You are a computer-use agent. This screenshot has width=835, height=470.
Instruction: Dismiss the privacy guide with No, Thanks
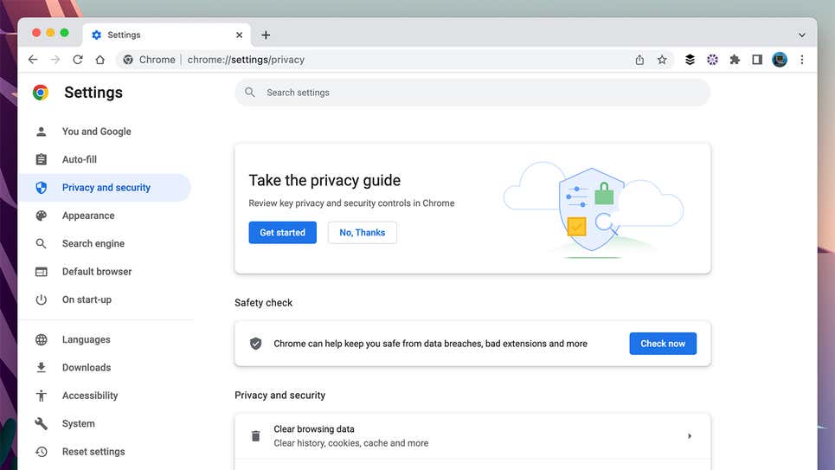pyautogui.click(x=362, y=232)
